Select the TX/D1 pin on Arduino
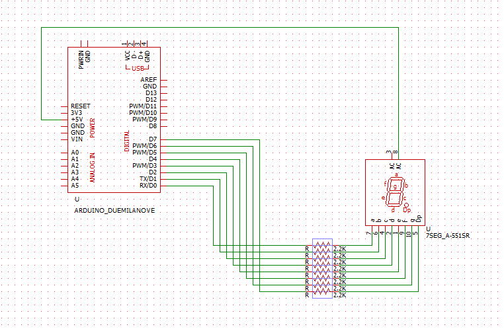 [147, 179]
